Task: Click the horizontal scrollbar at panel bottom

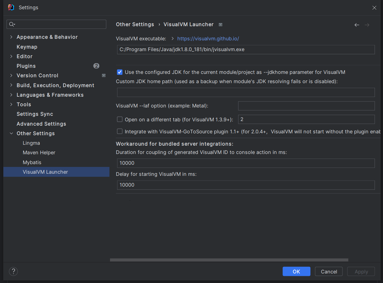Action: click(x=229, y=260)
